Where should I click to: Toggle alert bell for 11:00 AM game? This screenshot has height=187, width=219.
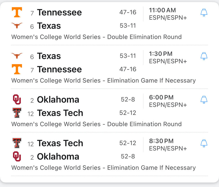pyautogui.click(x=204, y=12)
